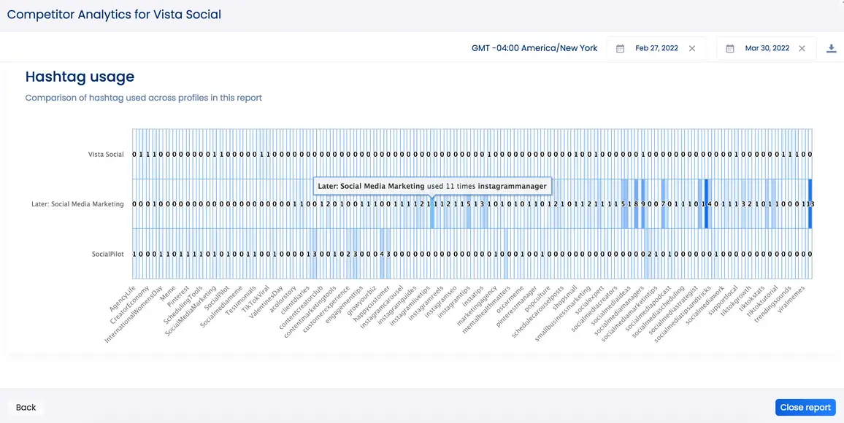Screen dimensions: 844x423
Task: Open the Feb 27, 2022 date field
Action: tap(656, 48)
